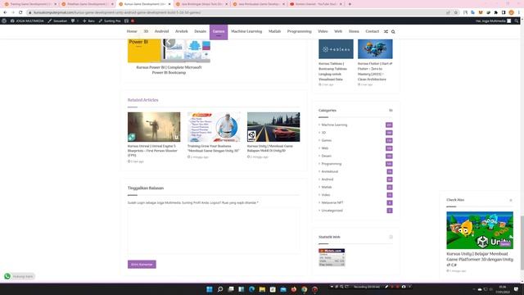Open the Matlab menu item
This screenshot has width=524, height=295.
274,31
